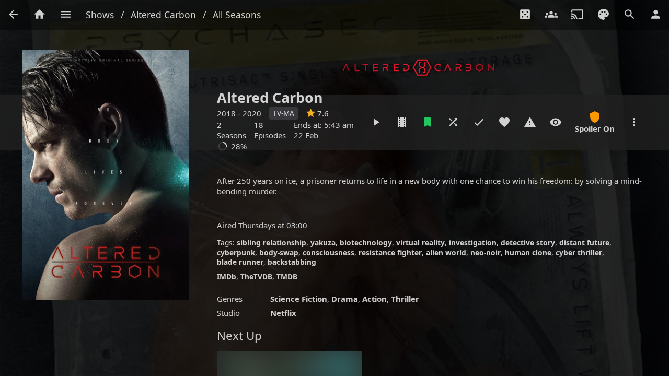
Task: Shuffle episodes with shuffle icon
Action: [x=453, y=122]
